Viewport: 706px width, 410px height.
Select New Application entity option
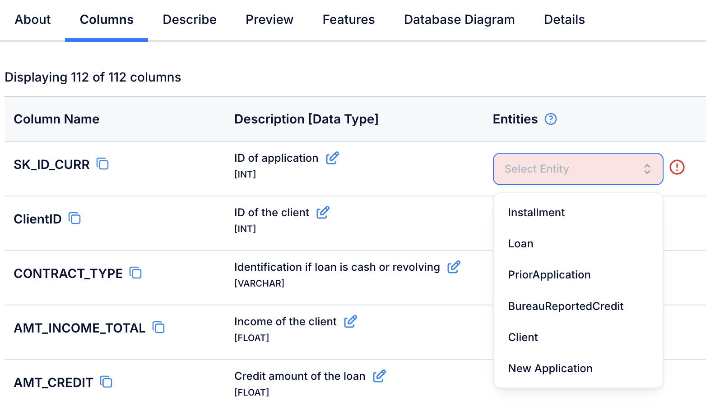[550, 369]
